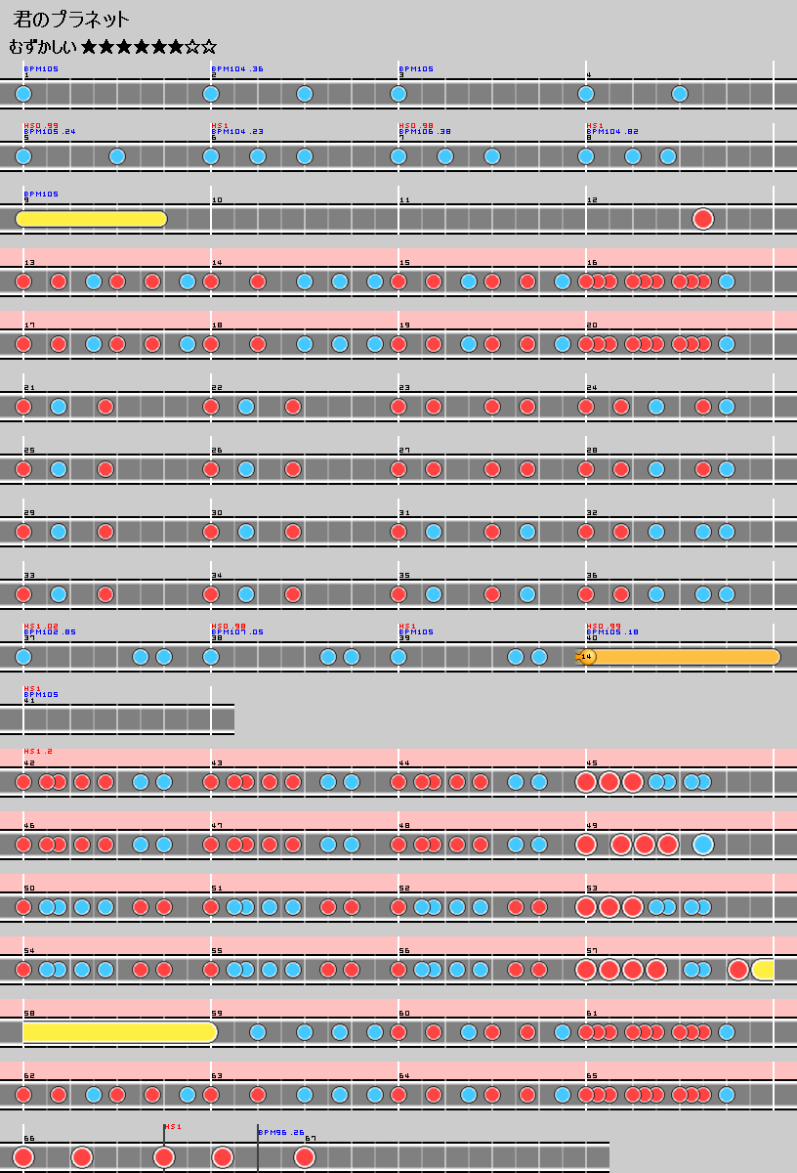Click the HS1.2 marker above measure 42
Image resolution: width=797 pixels, height=1173 pixels.
[x=38, y=751]
